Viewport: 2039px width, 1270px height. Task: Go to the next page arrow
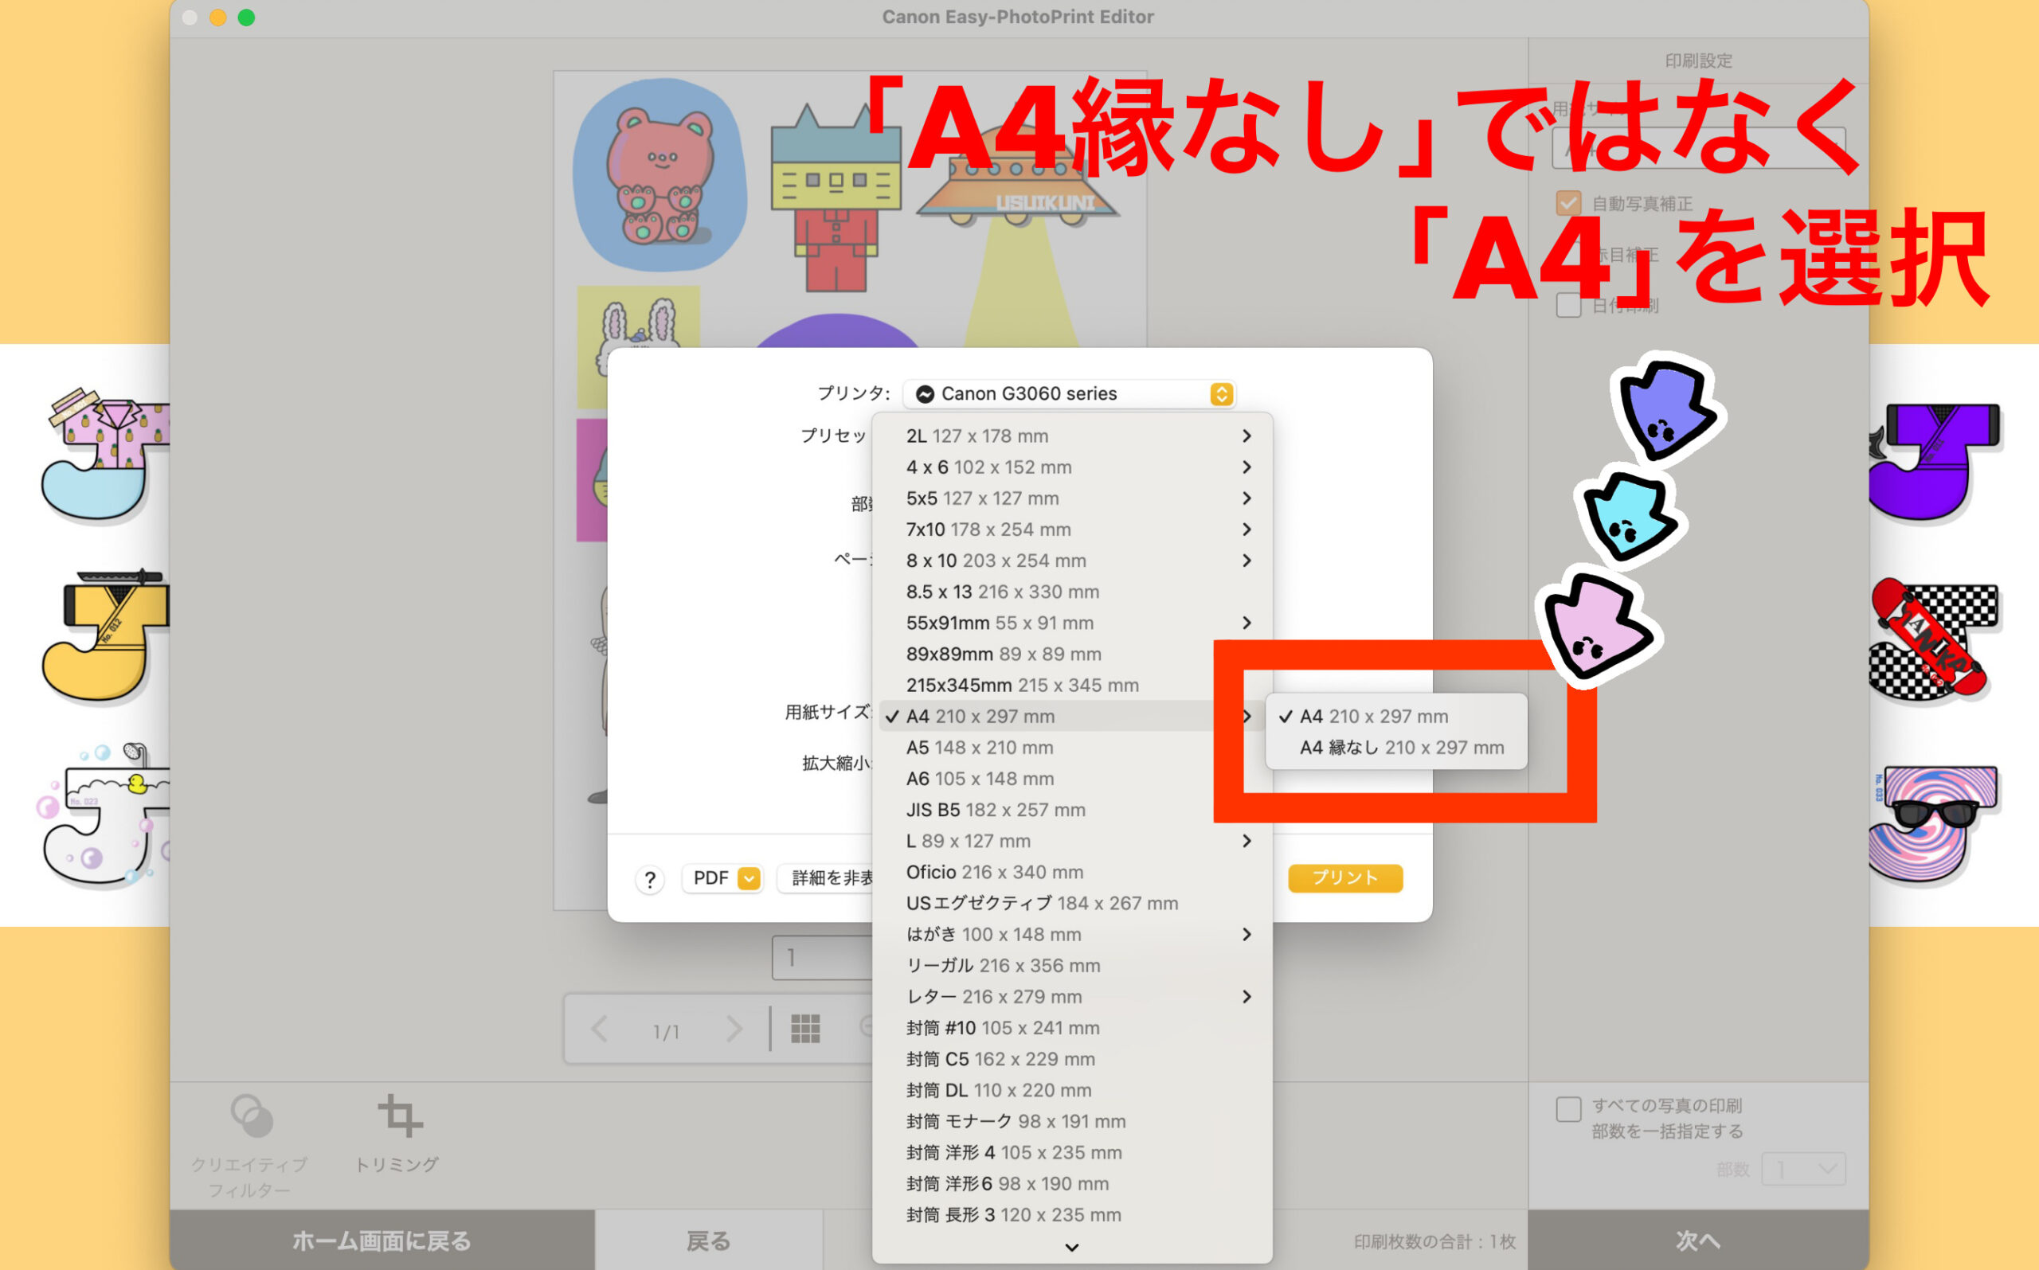pyautogui.click(x=734, y=1029)
